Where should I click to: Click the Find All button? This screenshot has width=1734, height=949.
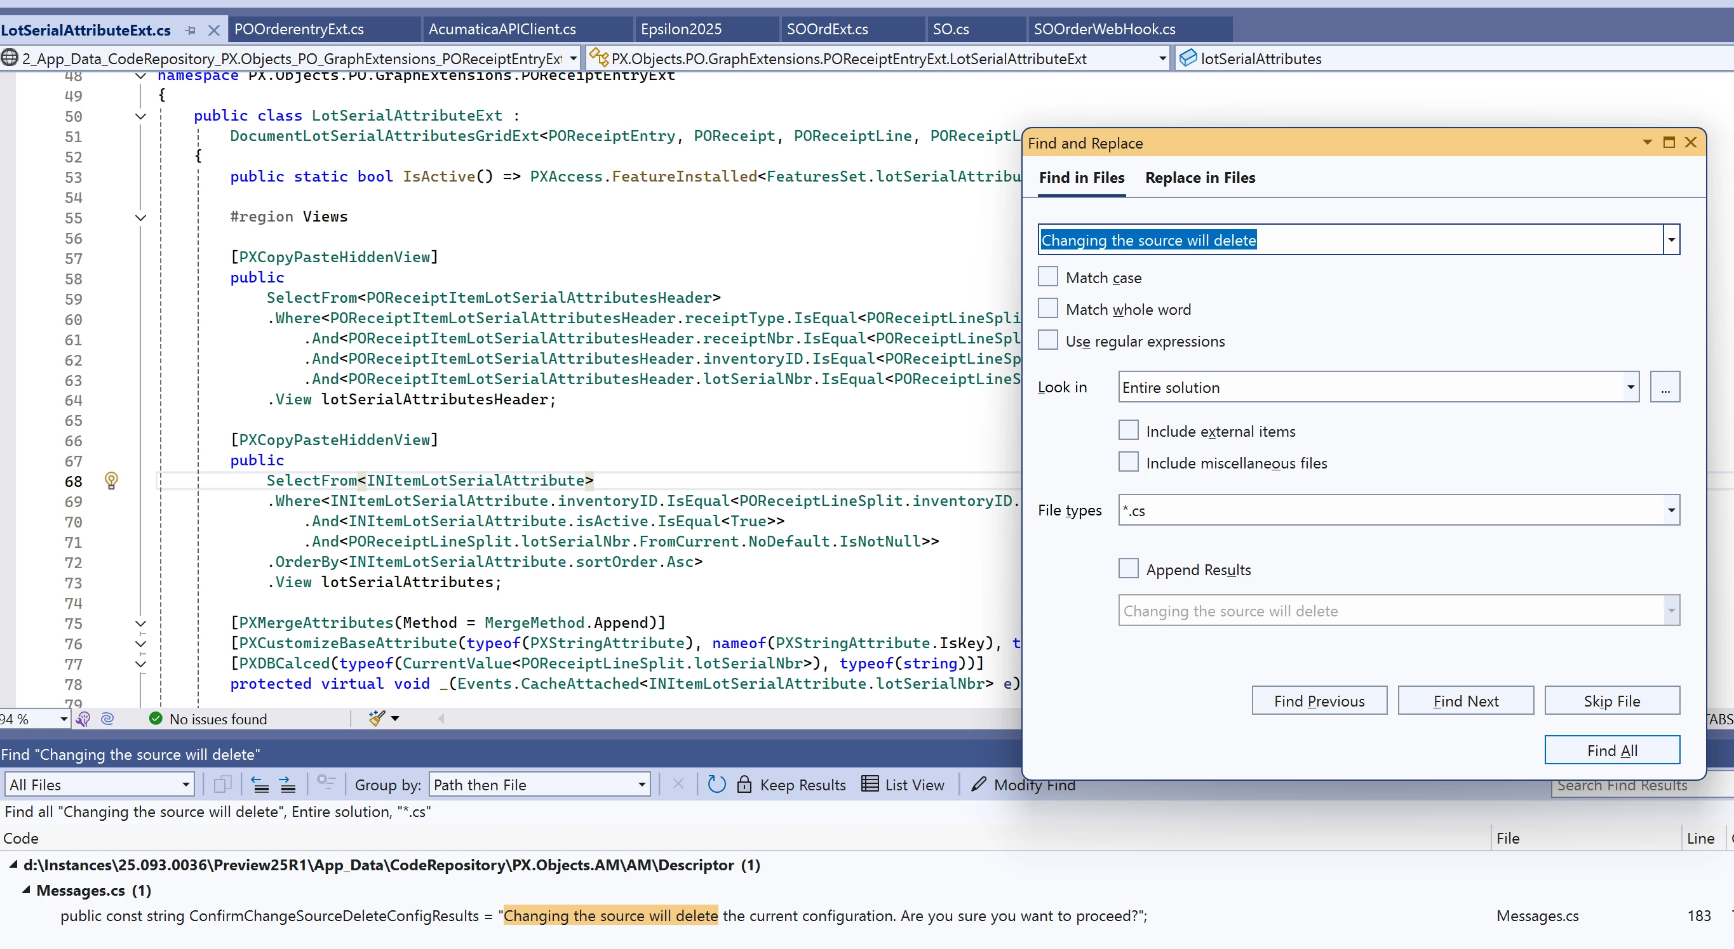click(1611, 750)
